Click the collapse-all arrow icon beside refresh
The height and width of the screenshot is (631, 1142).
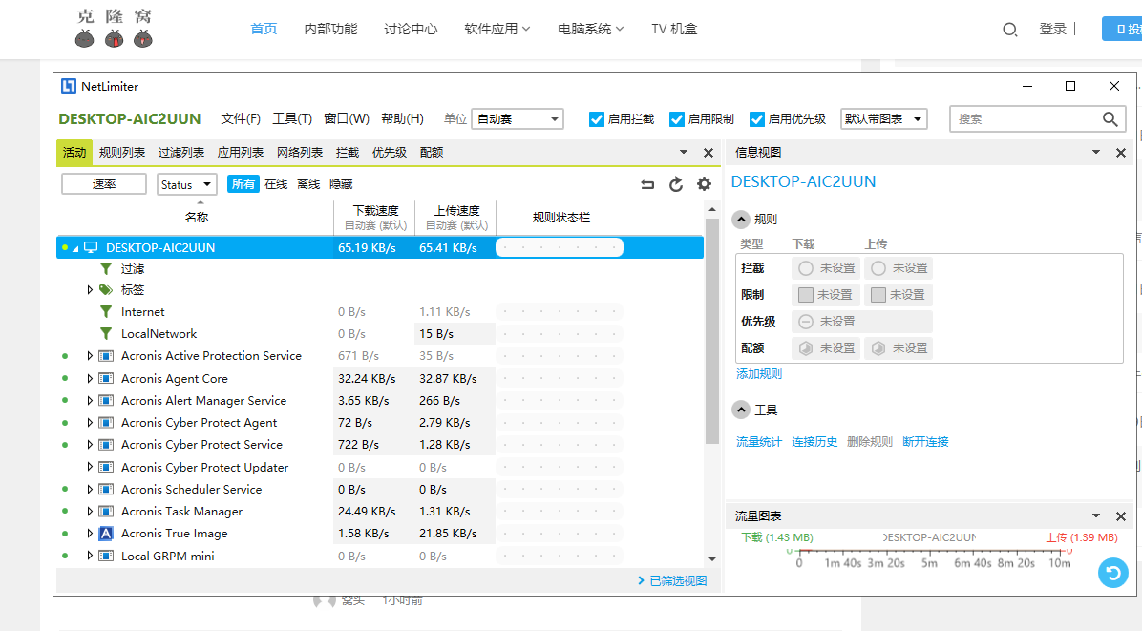[x=647, y=184]
